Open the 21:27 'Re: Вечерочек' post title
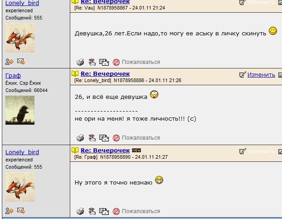The height and width of the screenshot is (219, 282). [105, 150]
